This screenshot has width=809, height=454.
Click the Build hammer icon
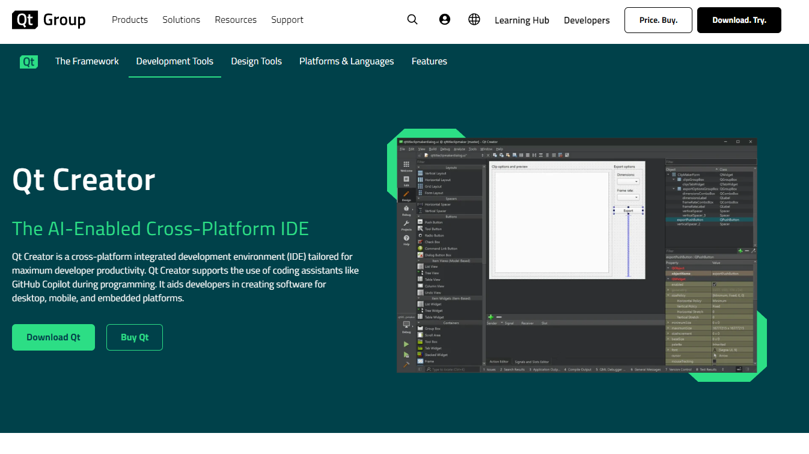406,364
